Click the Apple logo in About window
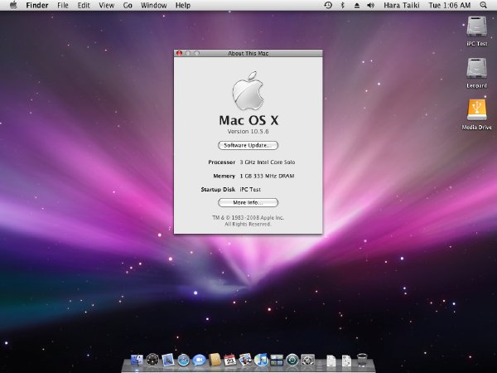The height and width of the screenshot is (373, 497). (248, 90)
